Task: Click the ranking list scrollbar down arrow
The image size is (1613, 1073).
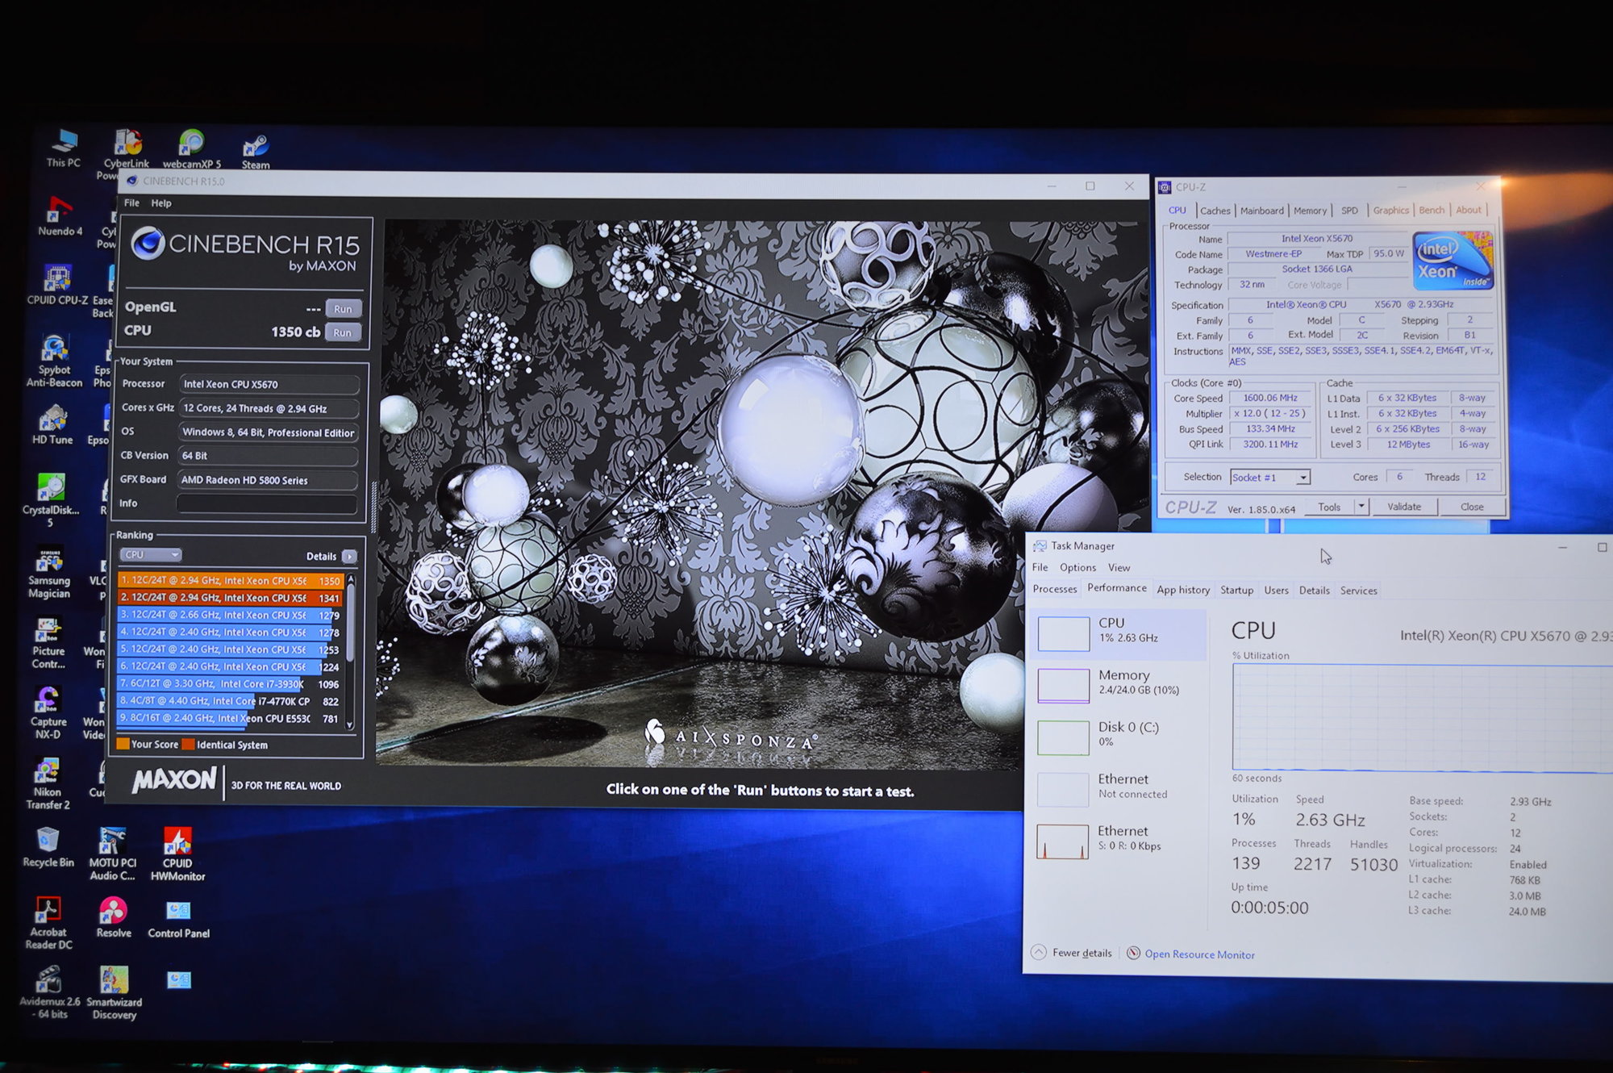Action: pyautogui.click(x=351, y=725)
